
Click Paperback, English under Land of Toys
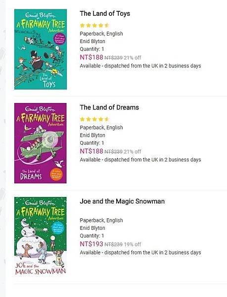[101, 34]
